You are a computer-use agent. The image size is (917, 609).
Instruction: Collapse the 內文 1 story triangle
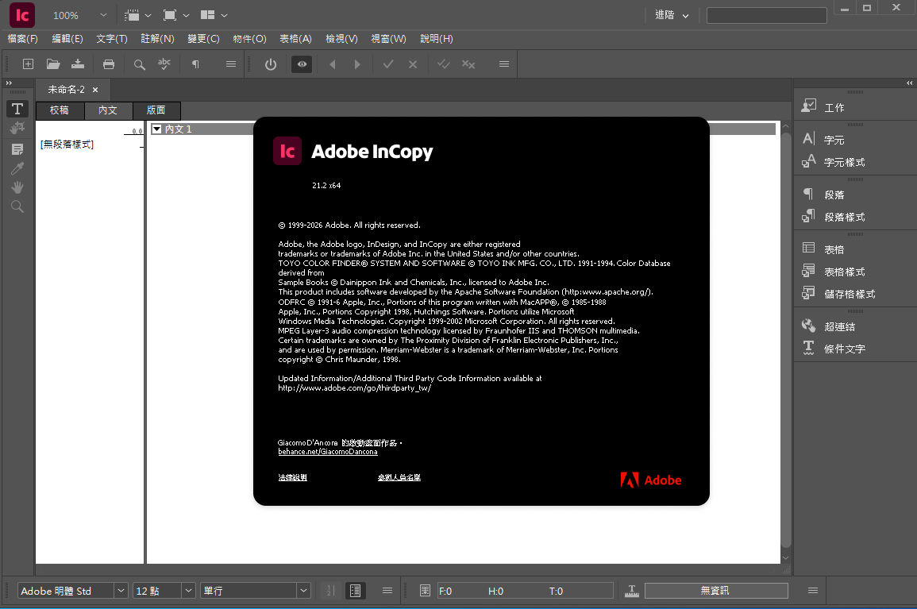point(156,129)
